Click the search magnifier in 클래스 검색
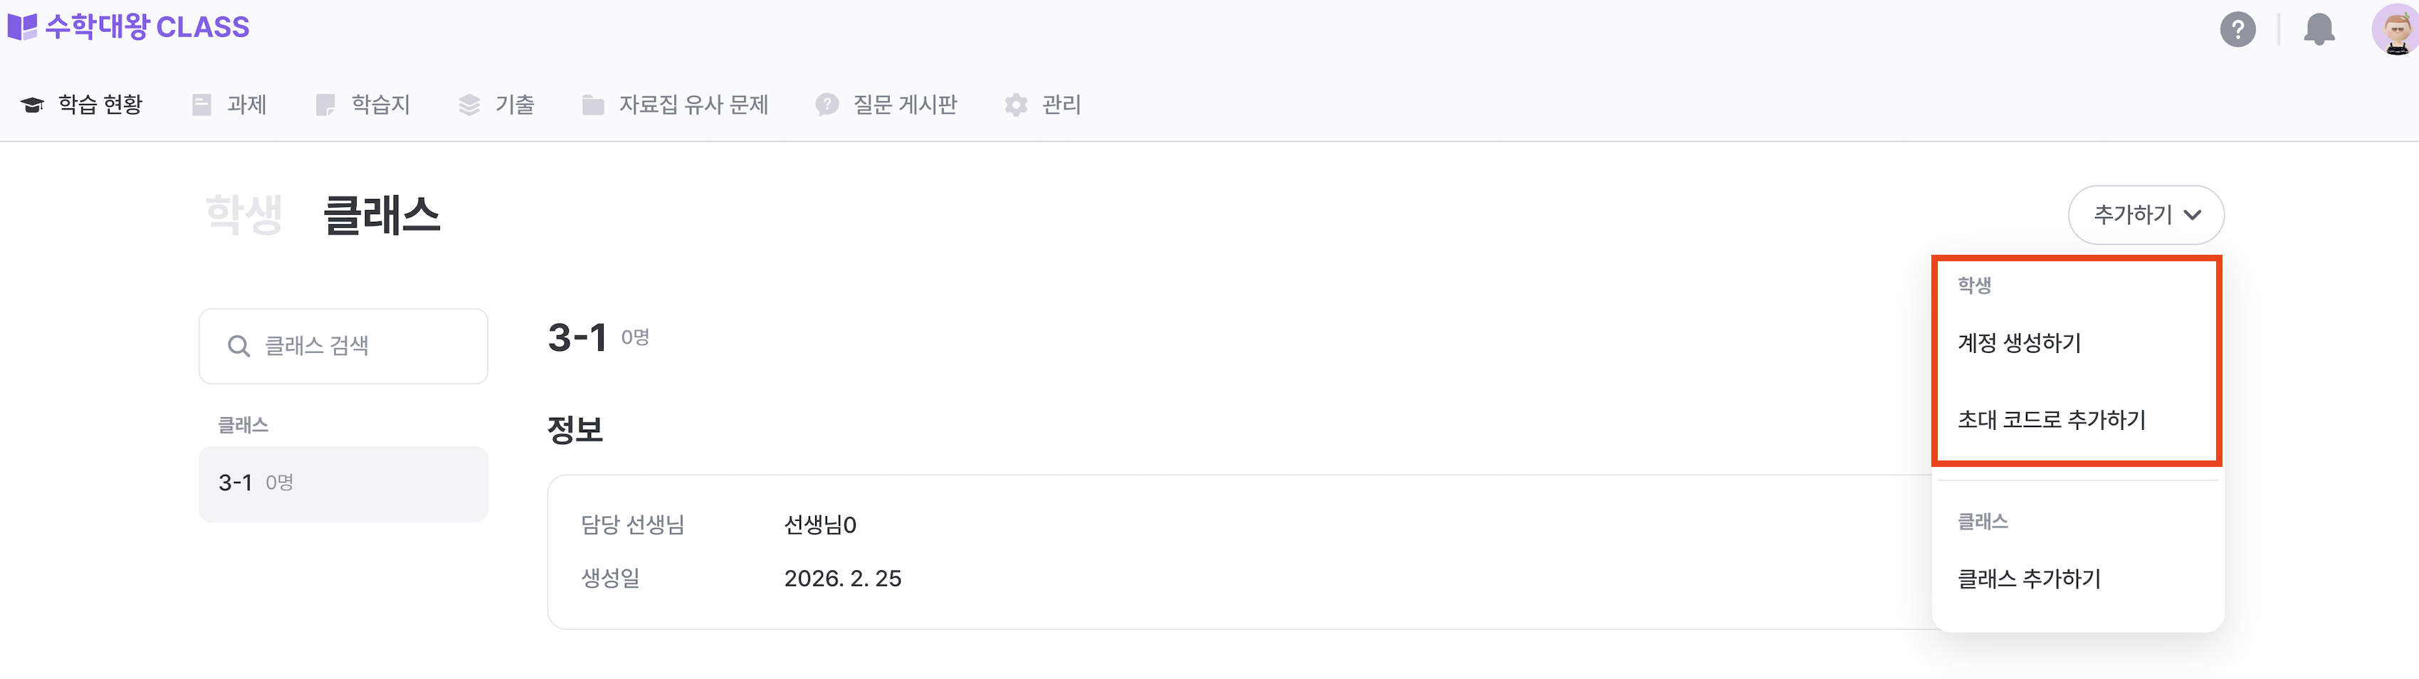The height and width of the screenshot is (679, 2419). click(238, 346)
